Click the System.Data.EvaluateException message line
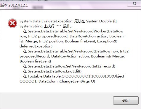 tap(68, 21)
